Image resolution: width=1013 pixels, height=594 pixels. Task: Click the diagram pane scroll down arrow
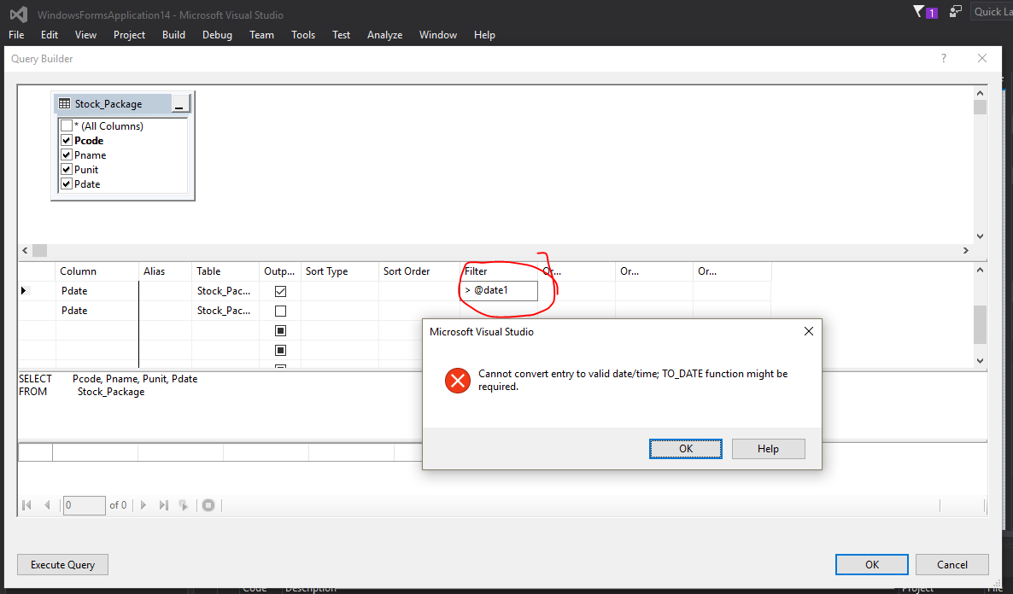(x=980, y=236)
